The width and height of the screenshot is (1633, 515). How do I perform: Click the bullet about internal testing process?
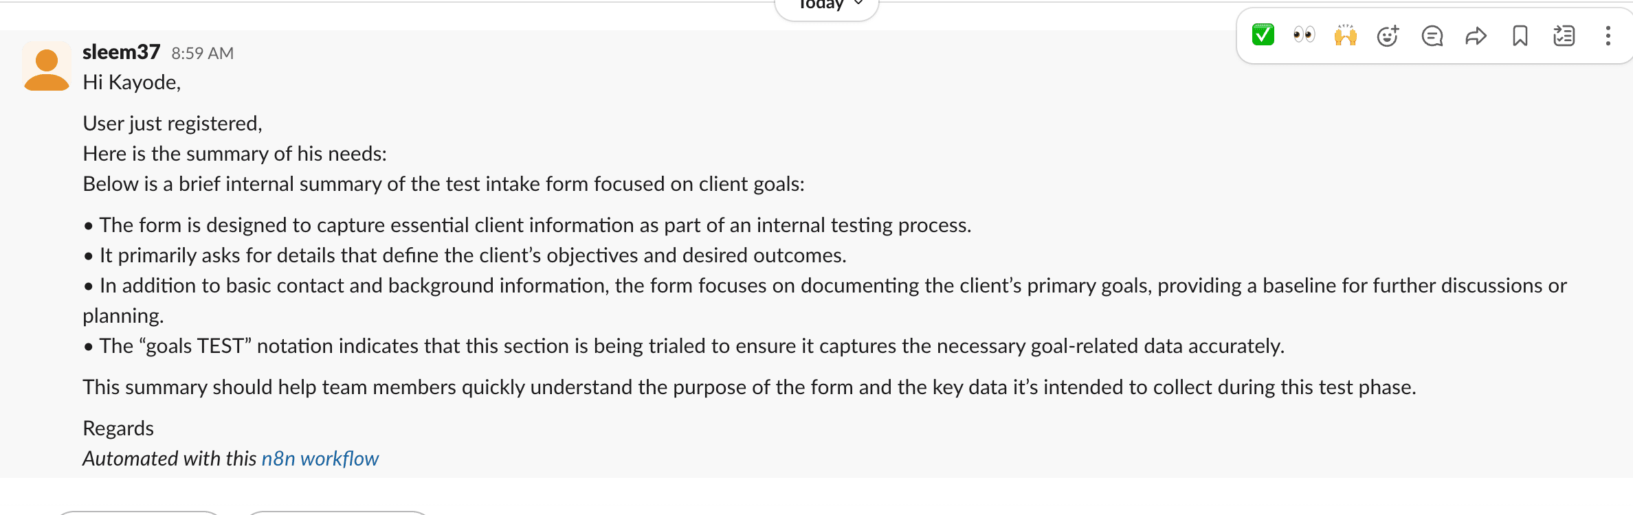(527, 225)
